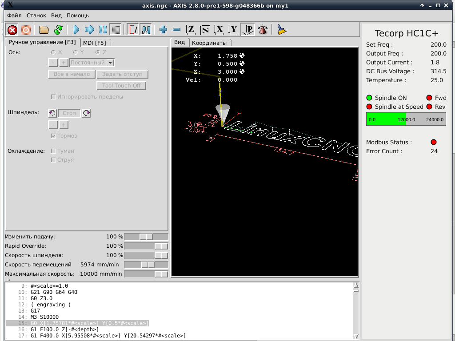Select the perspective P view icon
Viewport: 455px width, 341px height.
pos(248,30)
